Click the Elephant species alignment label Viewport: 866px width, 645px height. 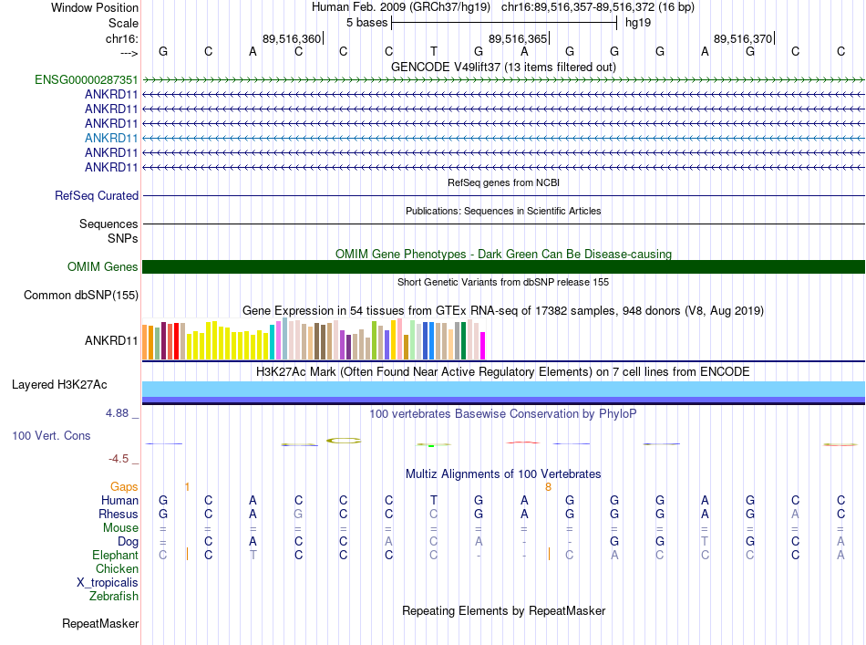click(115, 555)
